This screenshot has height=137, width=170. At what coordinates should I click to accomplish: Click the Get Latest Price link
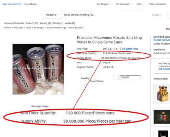pyautogui.click(x=130, y=49)
